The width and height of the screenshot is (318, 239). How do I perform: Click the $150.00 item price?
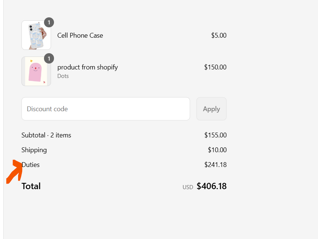click(215, 67)
